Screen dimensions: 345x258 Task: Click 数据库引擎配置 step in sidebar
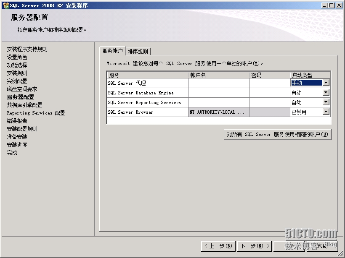(24, 105)
